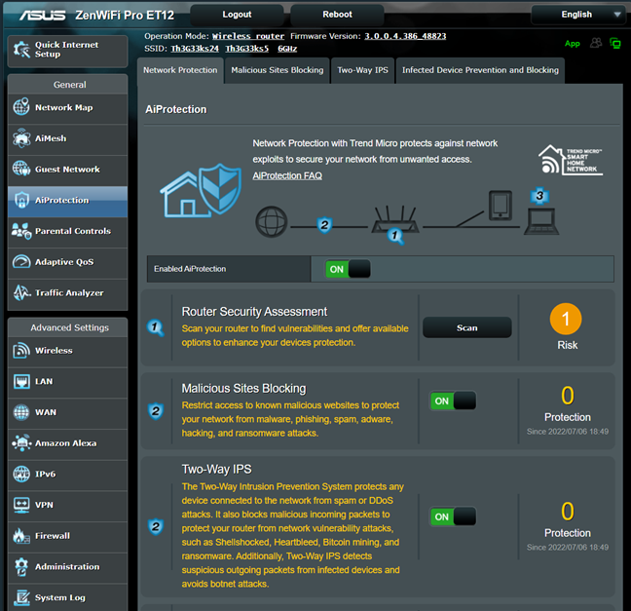Disable the Enabled AiProtection switch

click(x=348, y=269)
